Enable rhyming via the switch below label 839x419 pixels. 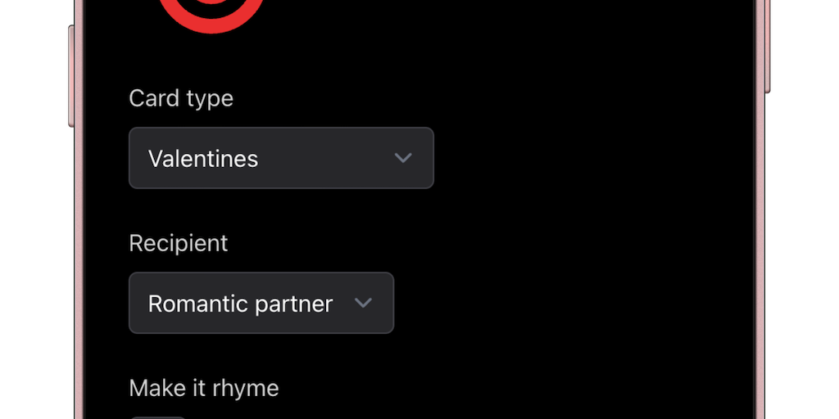pos(159,417)
